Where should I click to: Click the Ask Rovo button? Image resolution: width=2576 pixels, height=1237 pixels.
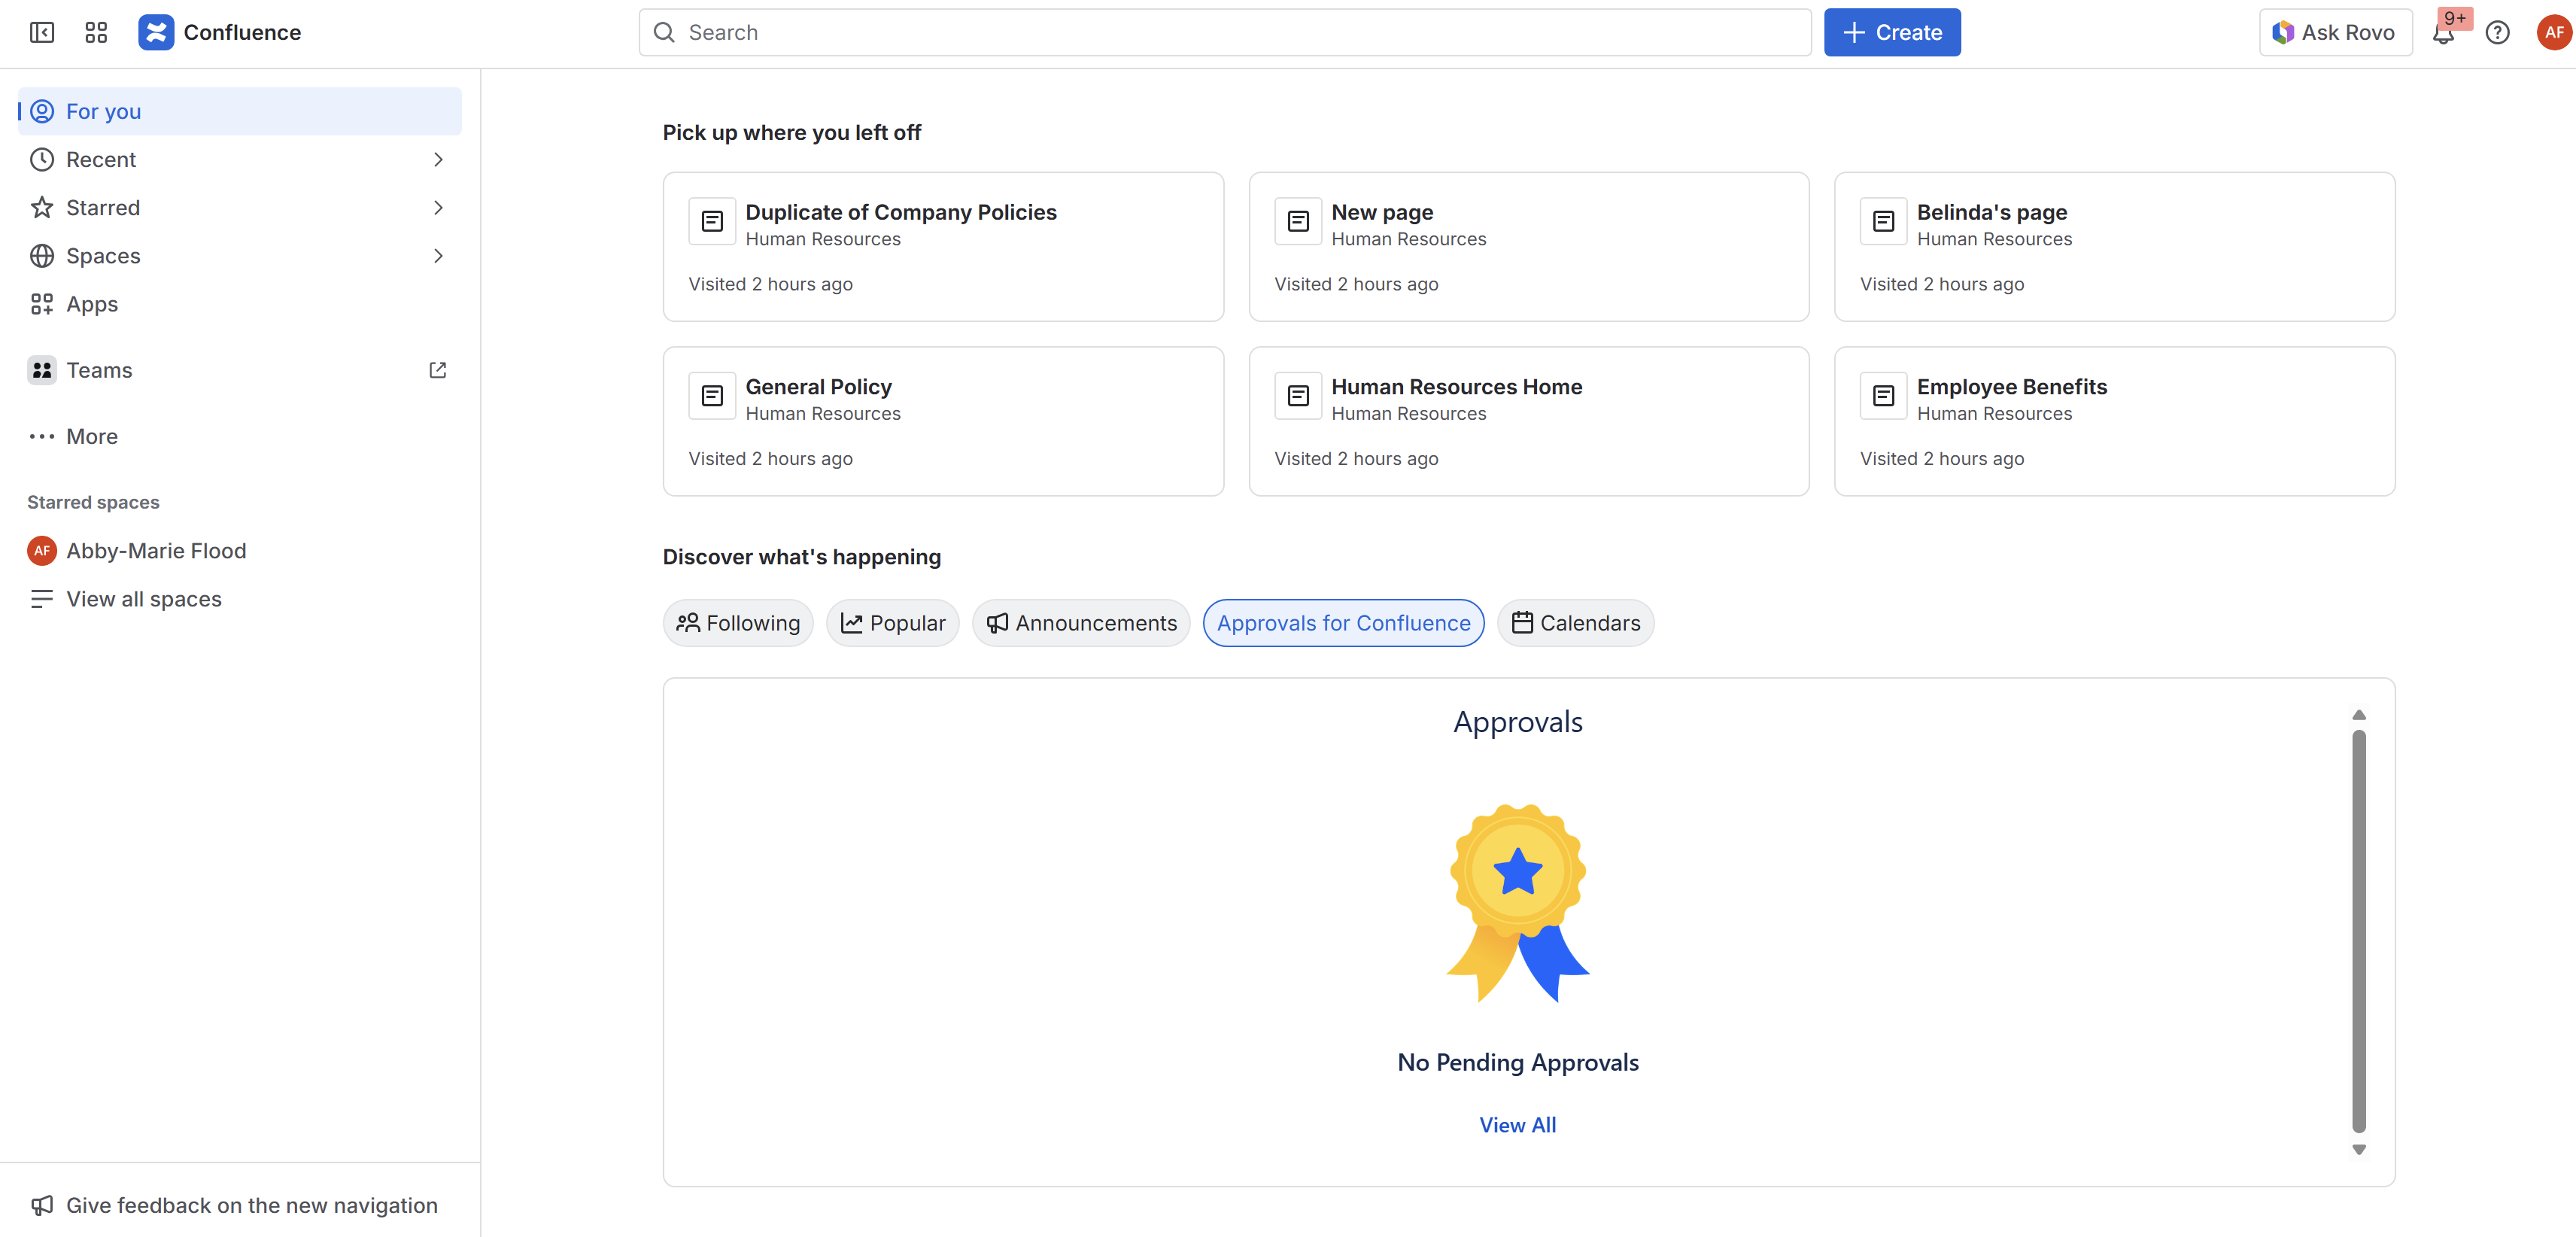click(x=2335, y=32)
